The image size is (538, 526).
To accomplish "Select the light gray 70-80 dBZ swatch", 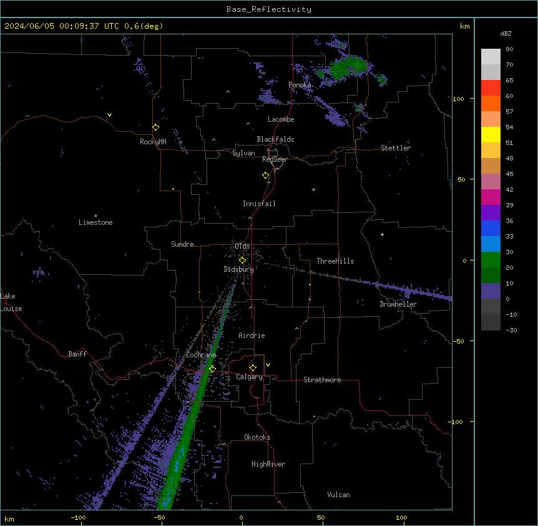I will coord(491,57).
